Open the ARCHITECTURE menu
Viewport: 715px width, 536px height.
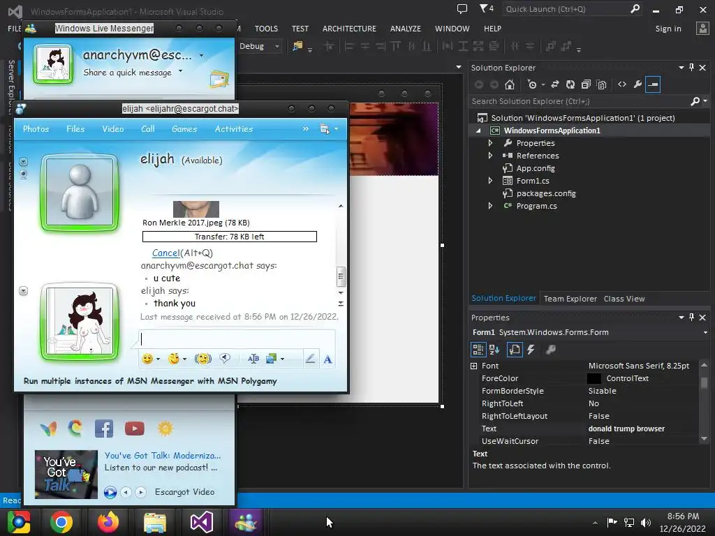pyautogui.click(x=349, y=29)
